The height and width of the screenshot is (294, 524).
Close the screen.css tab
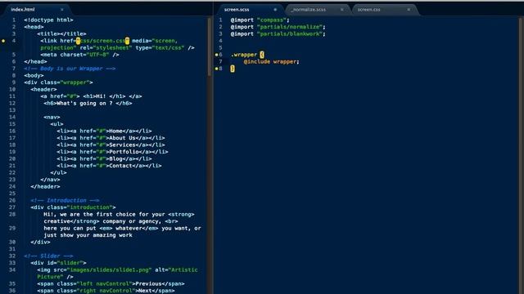pos(409,10)
